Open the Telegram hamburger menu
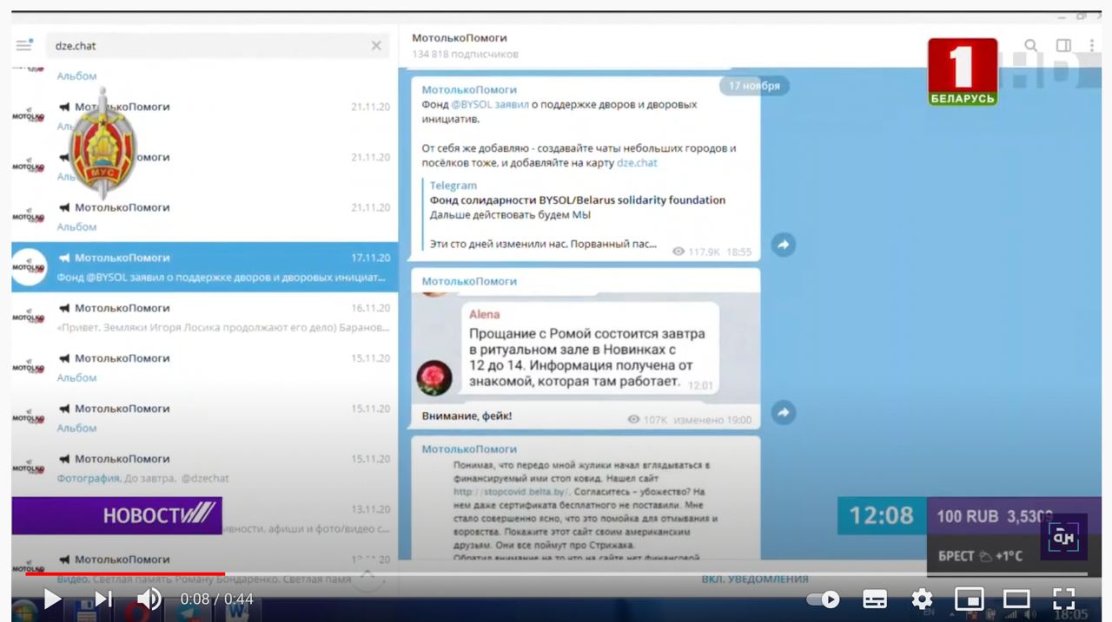Viewport: 1112px width, 622px height. [24, 45]
